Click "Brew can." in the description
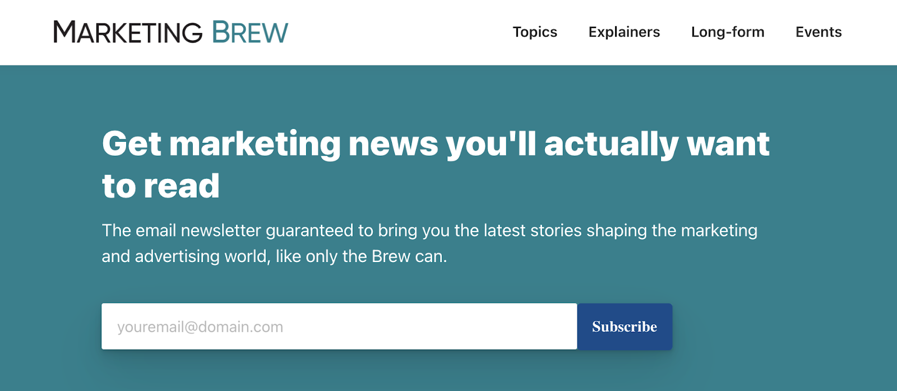The height and width of the screenshot is (391, 897). click(x=409, y=257)
